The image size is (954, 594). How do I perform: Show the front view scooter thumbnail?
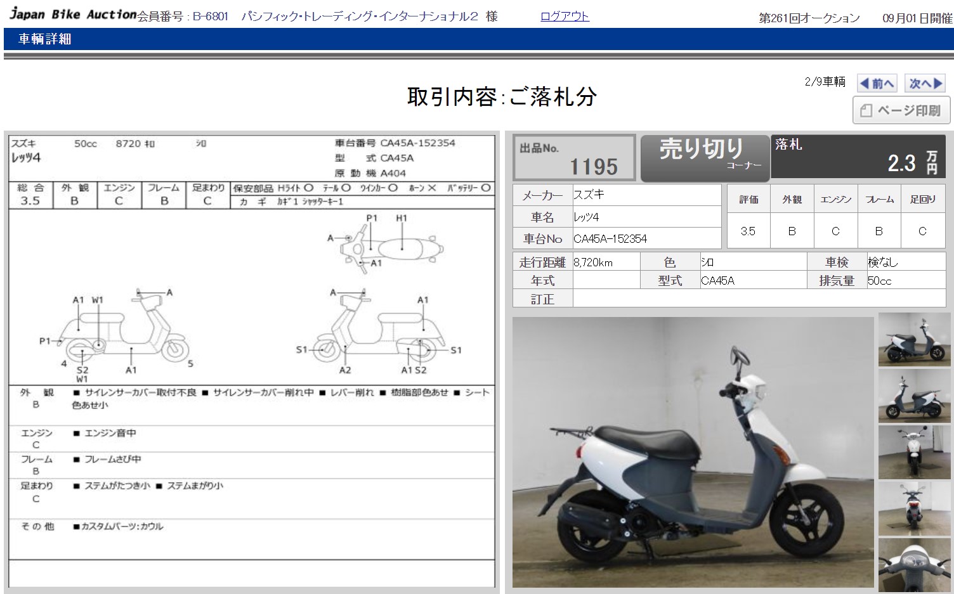click(914, 452)
